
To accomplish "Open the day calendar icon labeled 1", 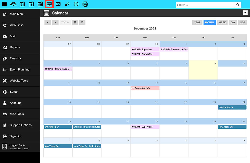I will coord(31,4).
